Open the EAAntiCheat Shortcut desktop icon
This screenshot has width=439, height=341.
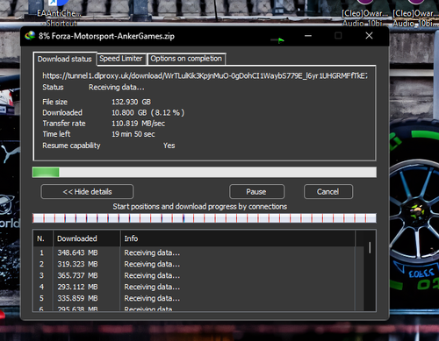(x=59, y=13)
